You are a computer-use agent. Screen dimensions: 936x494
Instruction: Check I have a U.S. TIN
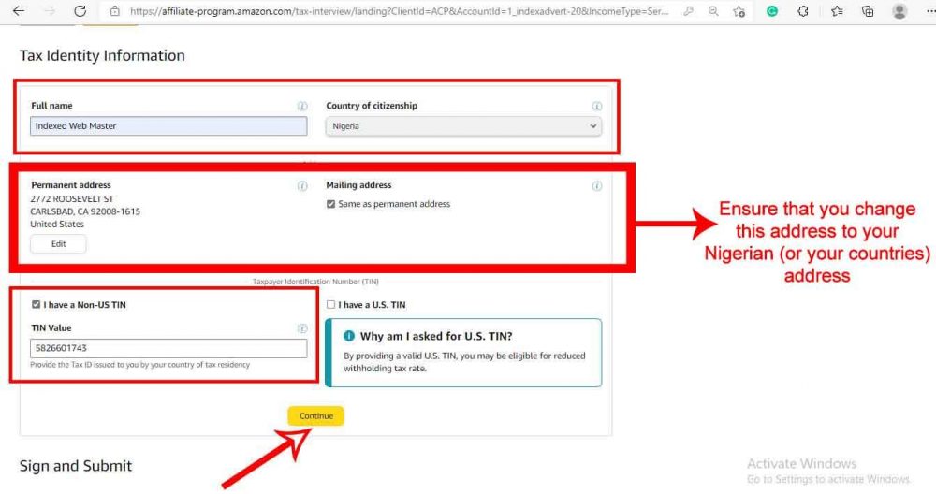click(x=330, y=304)
